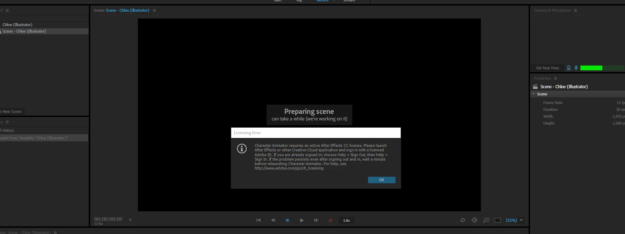The height and width of the screenshot is (234, 625).
Task: Click the zoom dropdown arrow
Action: 521,220
